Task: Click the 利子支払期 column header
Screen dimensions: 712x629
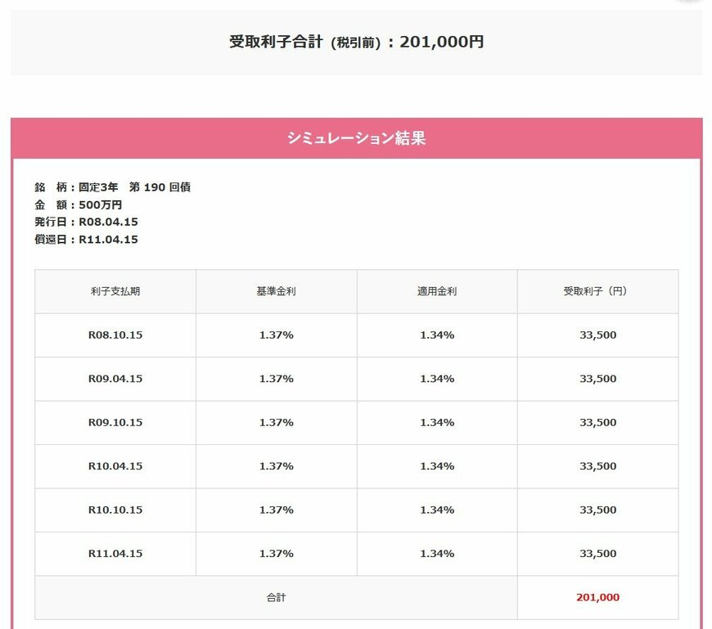Action: (115, 291)
